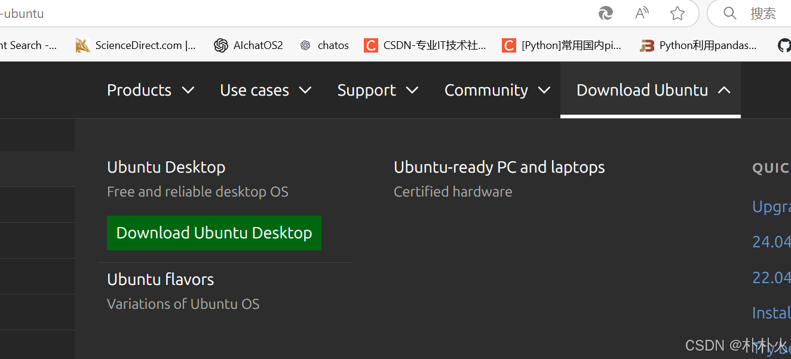Expand the Use cases menu

pos(266,90)
